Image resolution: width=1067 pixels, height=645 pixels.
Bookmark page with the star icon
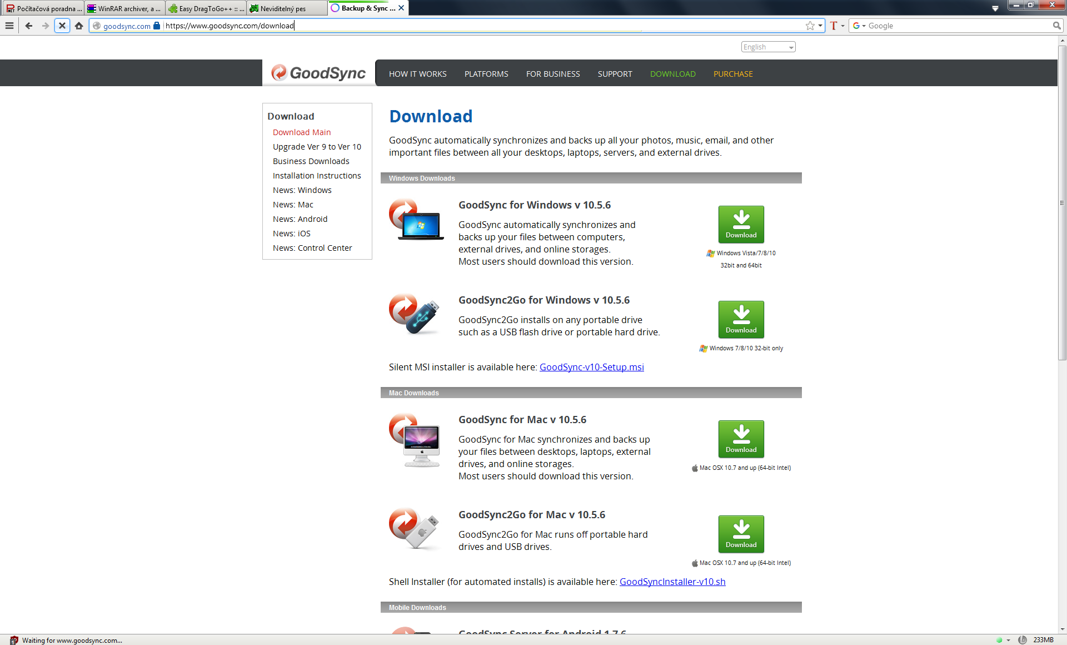click(810, 26)
